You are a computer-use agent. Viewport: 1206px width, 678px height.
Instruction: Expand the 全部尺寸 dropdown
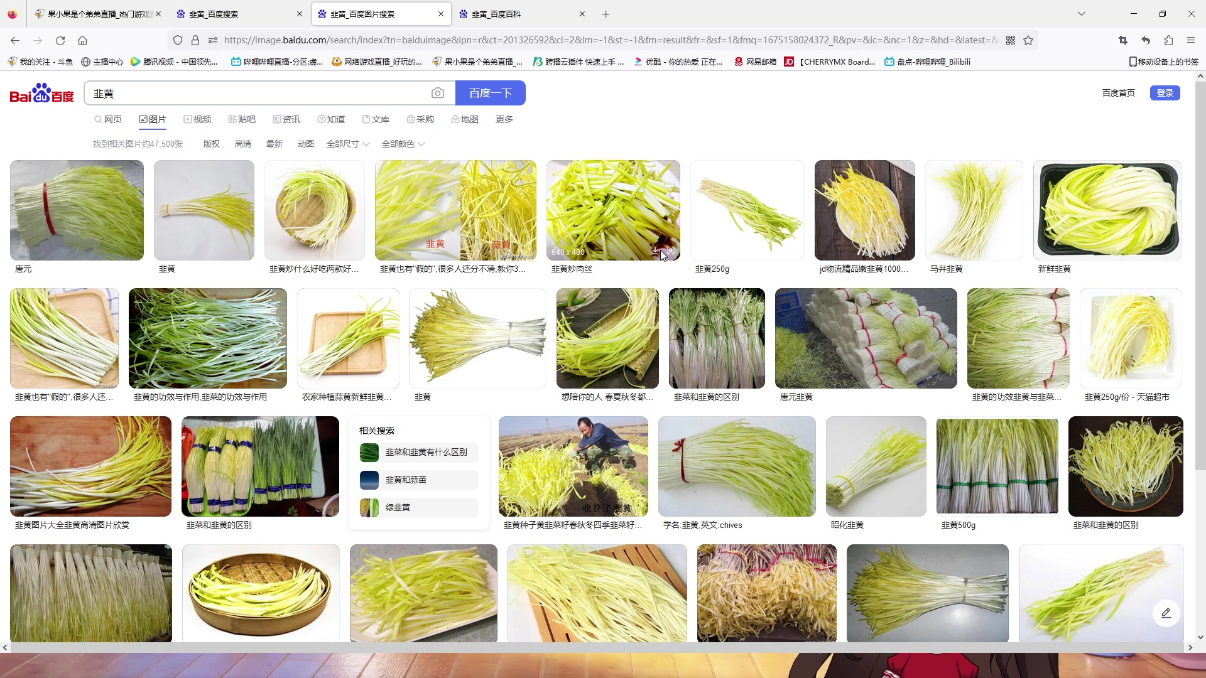click(x=348, y=144)
